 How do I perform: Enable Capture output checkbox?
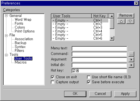coord(52,82)
